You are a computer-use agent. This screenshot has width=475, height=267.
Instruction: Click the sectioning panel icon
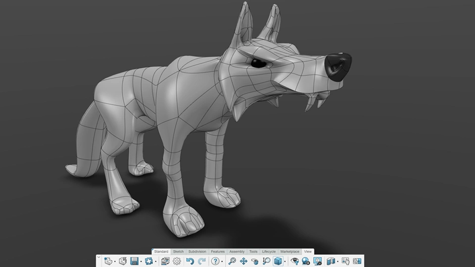(331, 261)
